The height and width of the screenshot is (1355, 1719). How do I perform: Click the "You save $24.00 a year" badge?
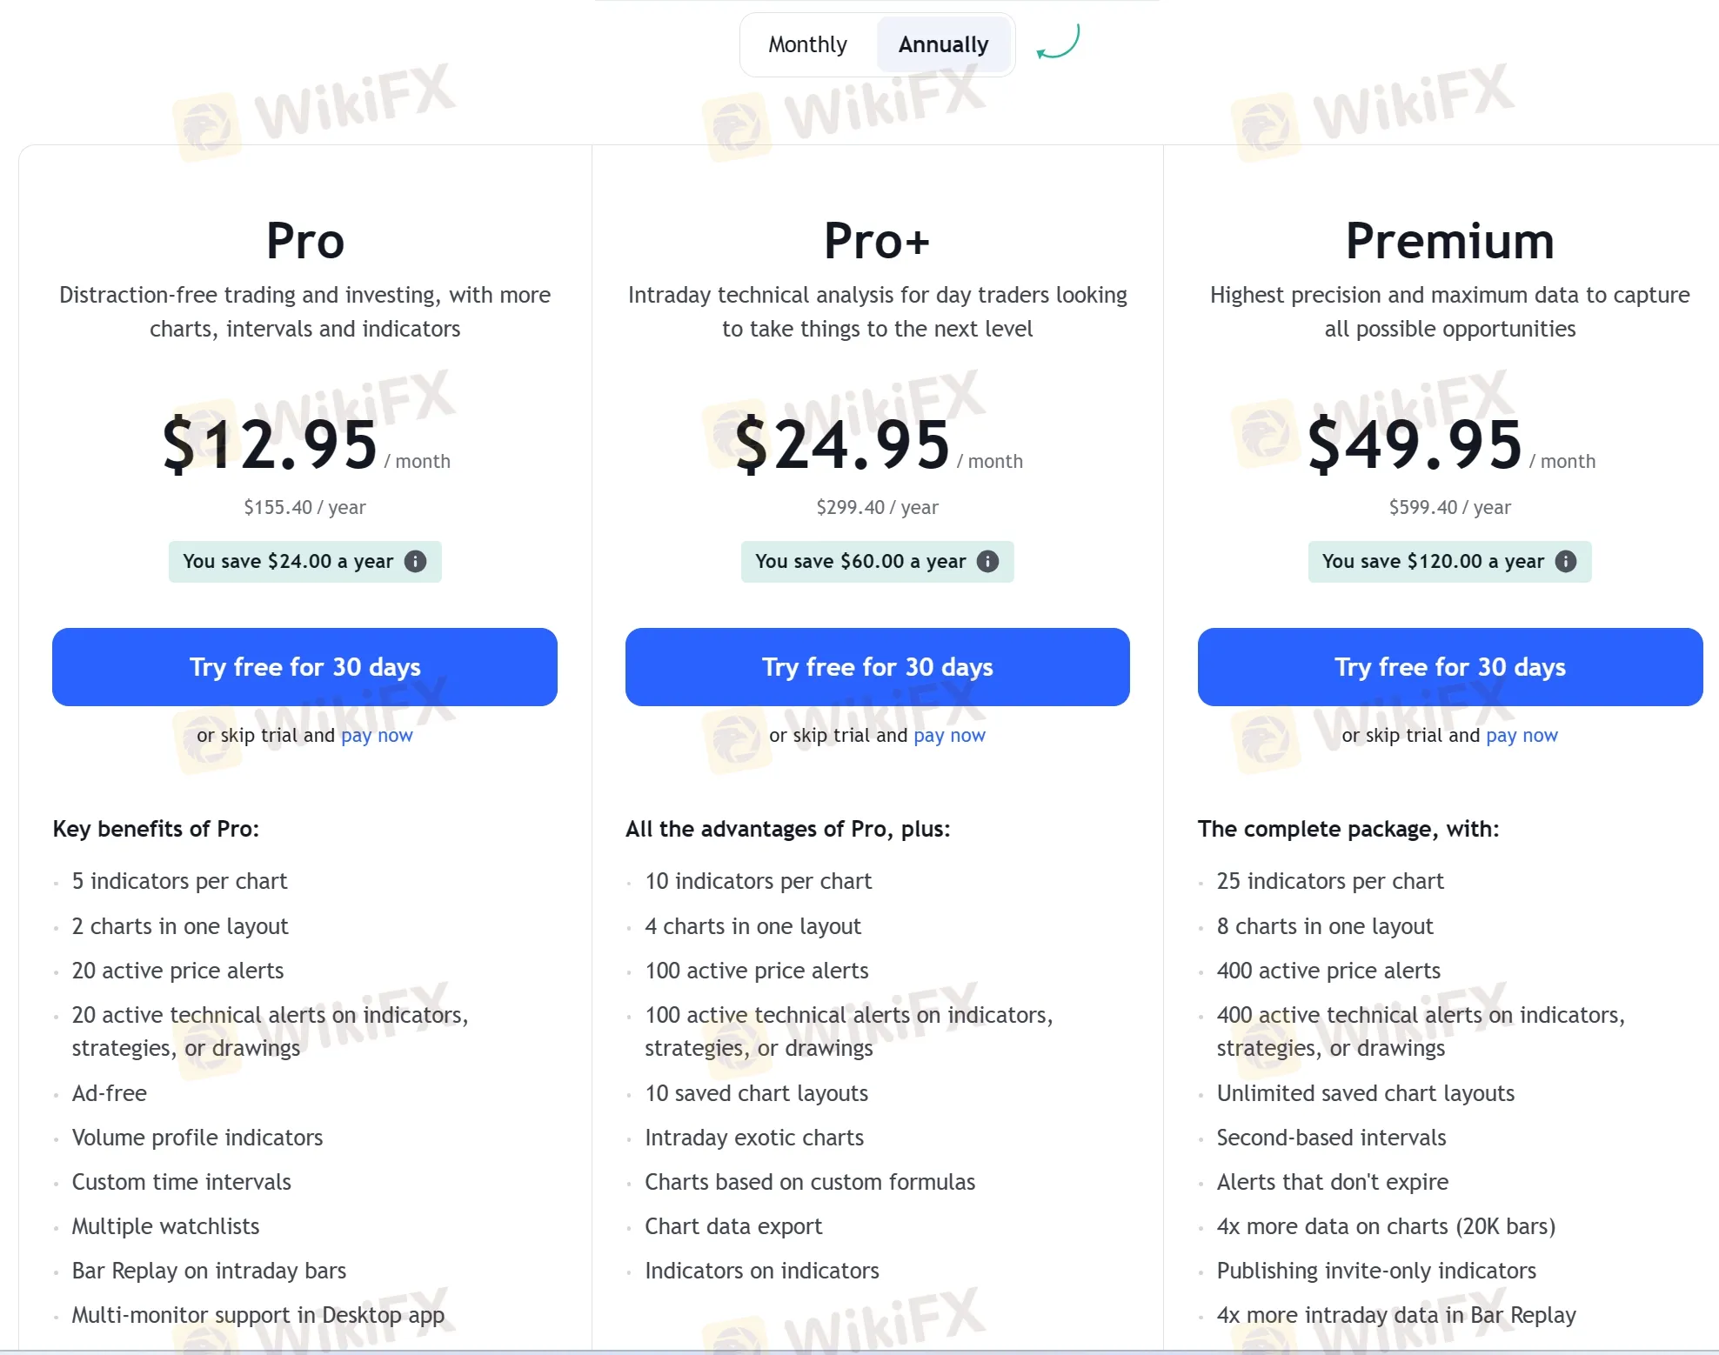click(x=288, y=562)
